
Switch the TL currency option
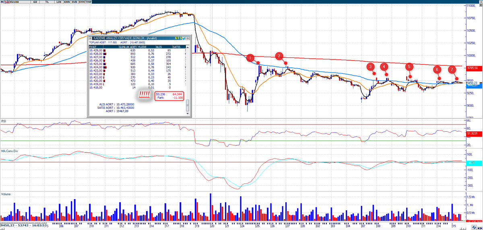pos(47,2)
